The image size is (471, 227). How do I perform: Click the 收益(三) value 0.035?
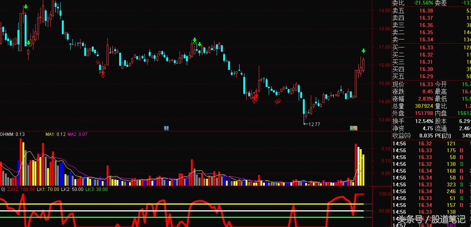[426, 136]
